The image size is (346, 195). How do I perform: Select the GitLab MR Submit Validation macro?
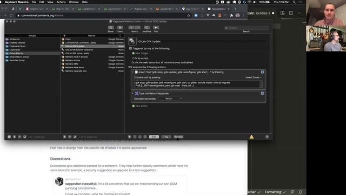click(92, 50)
